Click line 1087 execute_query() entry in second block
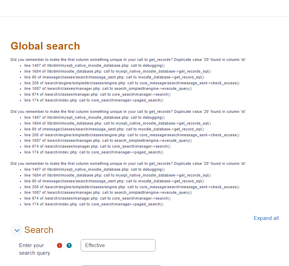Viewport: 289px width, 266px height. pyautogui.click(x=108, y=140)
